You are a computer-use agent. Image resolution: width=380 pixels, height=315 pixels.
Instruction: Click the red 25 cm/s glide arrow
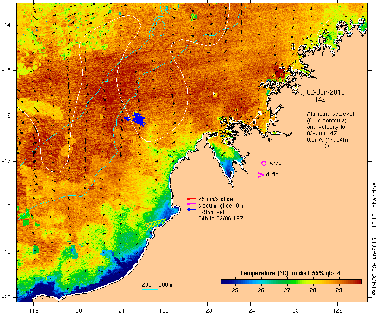pos(192,199)
